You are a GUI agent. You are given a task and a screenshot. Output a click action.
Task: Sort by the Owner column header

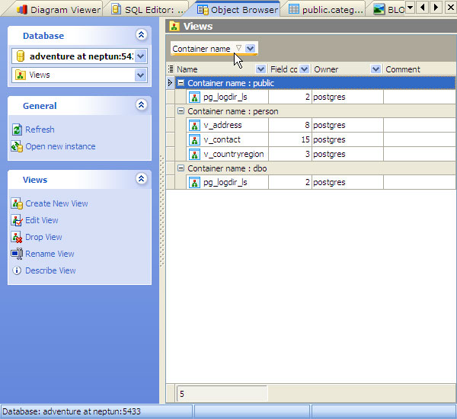point(341,69)
